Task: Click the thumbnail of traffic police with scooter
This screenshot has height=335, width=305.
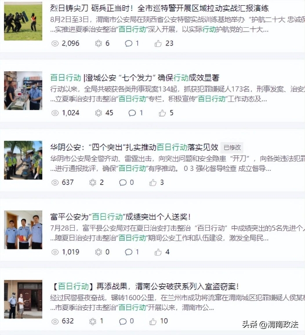Action: (23, 160)
